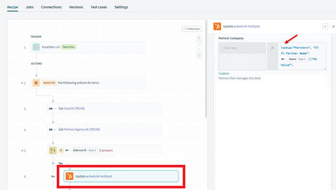
Task: Click the 'Partner/Agency' link in step 4
Action: pyautogui.click(x=75, y=130)
